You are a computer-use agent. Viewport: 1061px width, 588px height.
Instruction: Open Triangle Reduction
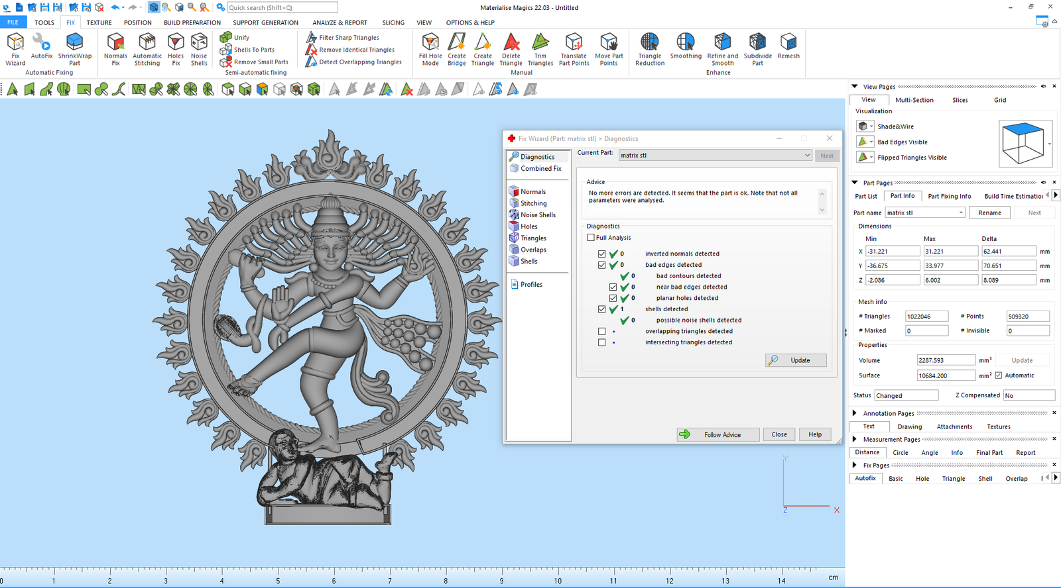650,49
